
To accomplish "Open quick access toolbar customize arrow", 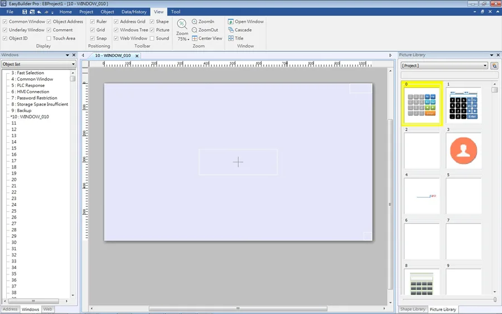I will (52, 12).
